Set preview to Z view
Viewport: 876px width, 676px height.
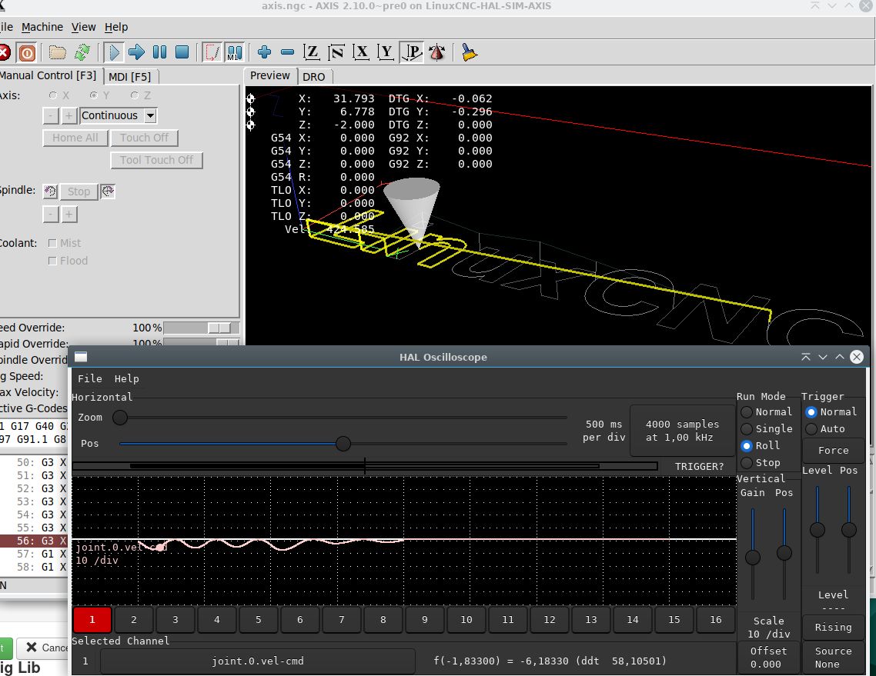311,52
